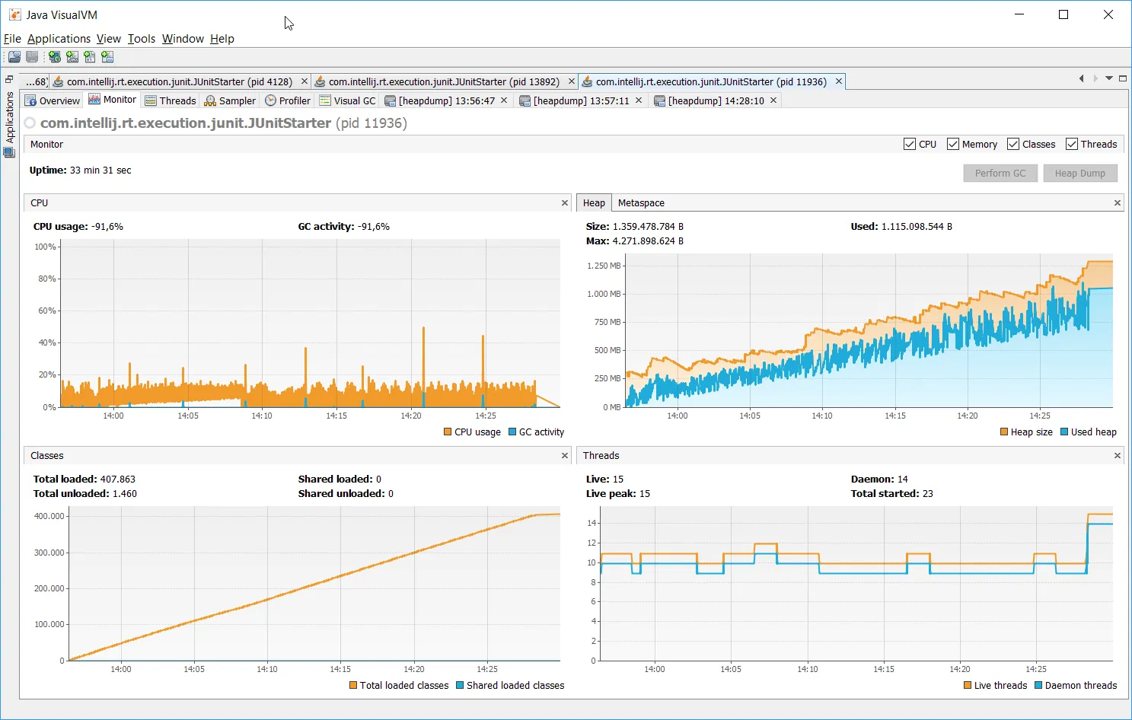Image resolution: width=1132 pixels, height=720 pixels.
Task: Open the Profiler tab
Action: pyautogui.click(x=288, y=100)
